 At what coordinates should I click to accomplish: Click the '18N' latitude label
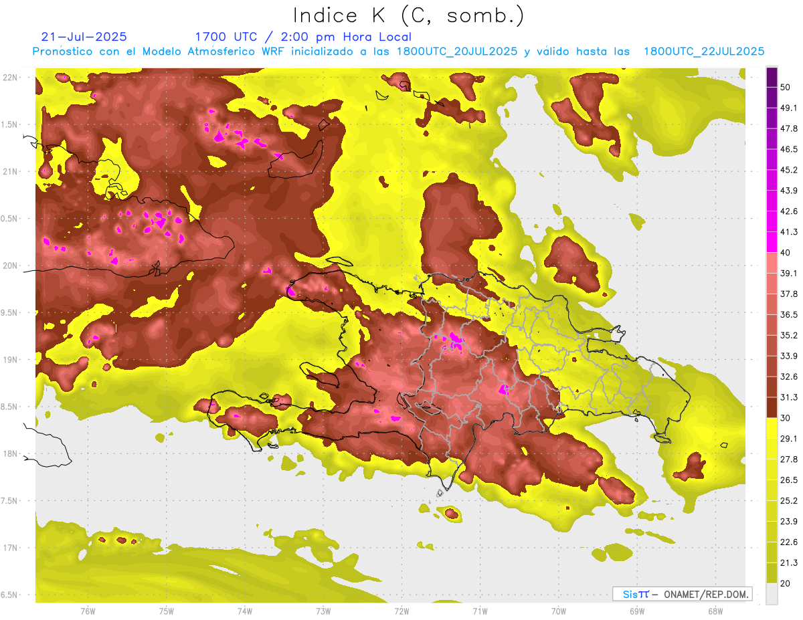point(10,453)
